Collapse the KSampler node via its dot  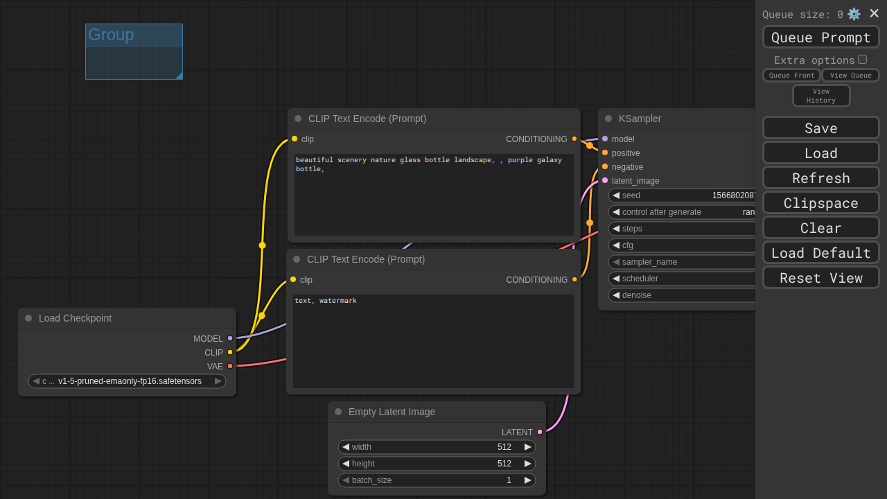point(608,119)
